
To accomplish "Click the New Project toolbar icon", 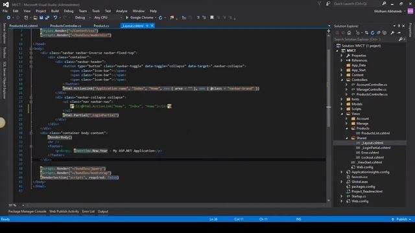I will click(x=26, y=17).
